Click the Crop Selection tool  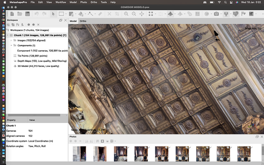tap(117, 14)
